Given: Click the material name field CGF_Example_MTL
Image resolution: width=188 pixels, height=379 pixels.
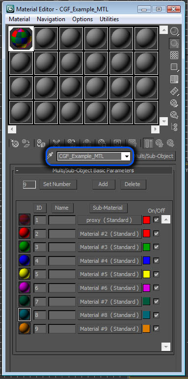Looking at the screenshot, I should [89, 157].
